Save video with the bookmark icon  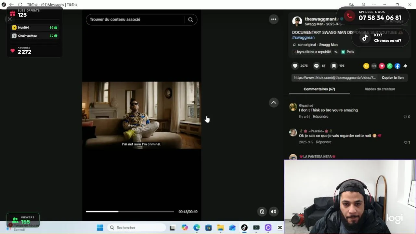pos(334,66)
